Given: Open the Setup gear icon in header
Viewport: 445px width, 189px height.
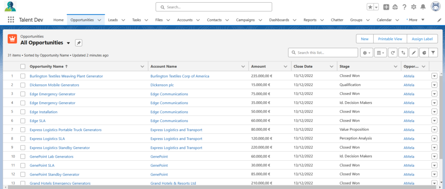Looking at the screenshot, I should click(x=414, y=7).
